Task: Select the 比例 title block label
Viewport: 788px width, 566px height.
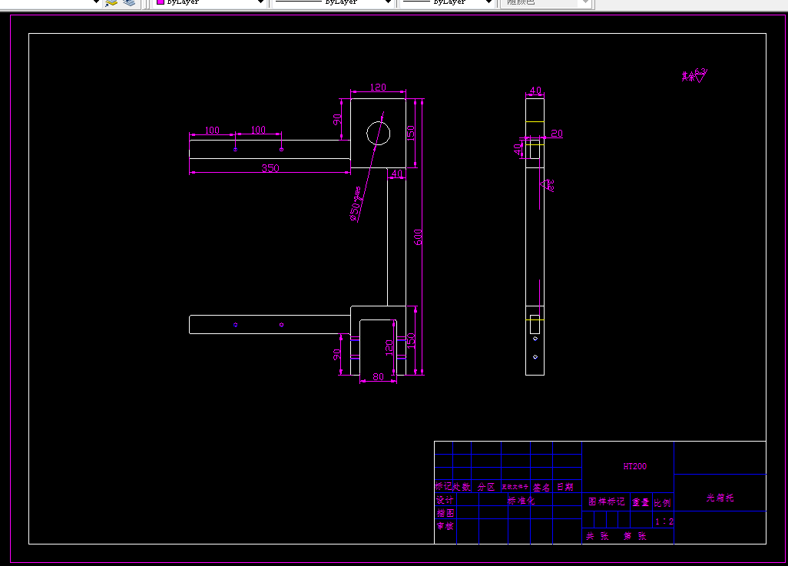Action: [662, 503]
